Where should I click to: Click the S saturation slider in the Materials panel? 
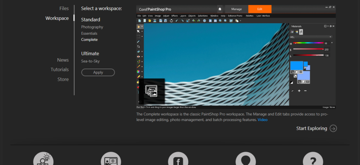tap(308, 49)
